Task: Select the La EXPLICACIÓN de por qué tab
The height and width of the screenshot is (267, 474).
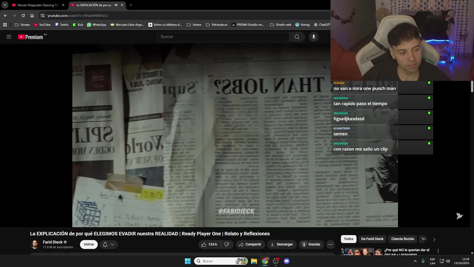Action: coord(94,5)
